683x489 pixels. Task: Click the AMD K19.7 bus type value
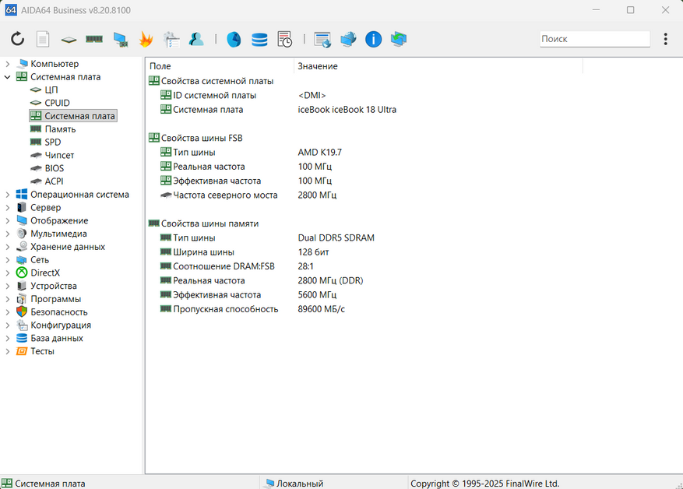click(320, 153)
